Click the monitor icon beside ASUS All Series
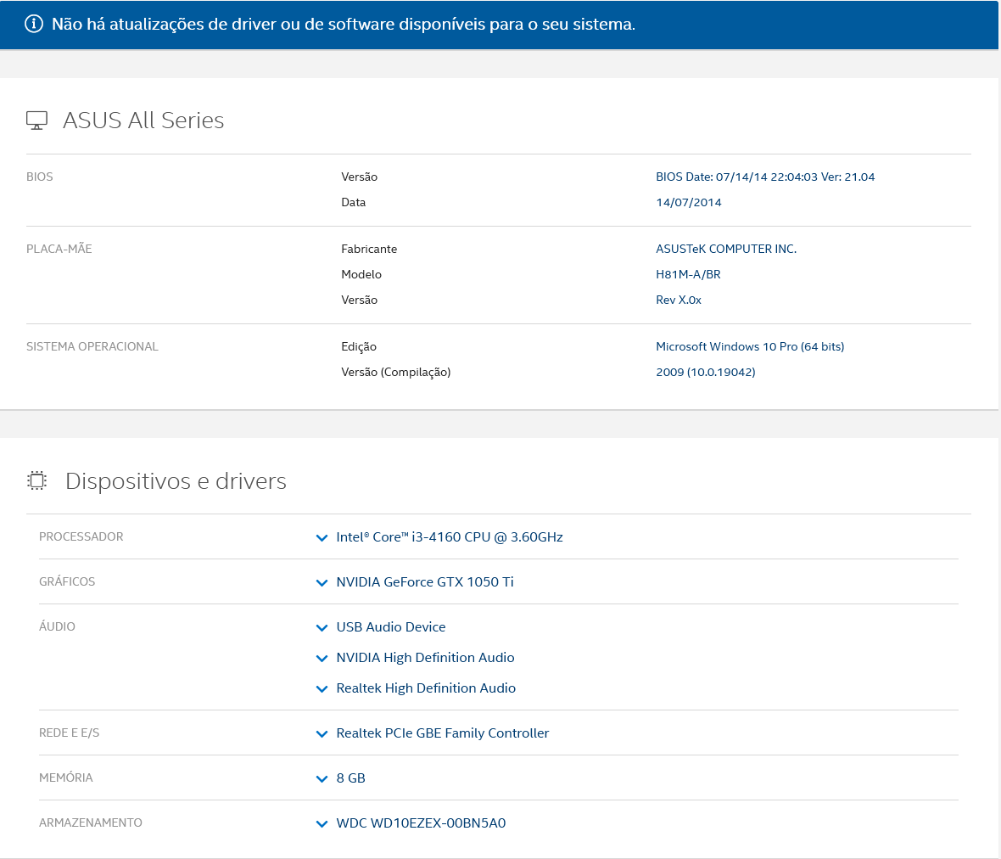 pyautogui.click(x=36, y=121)
